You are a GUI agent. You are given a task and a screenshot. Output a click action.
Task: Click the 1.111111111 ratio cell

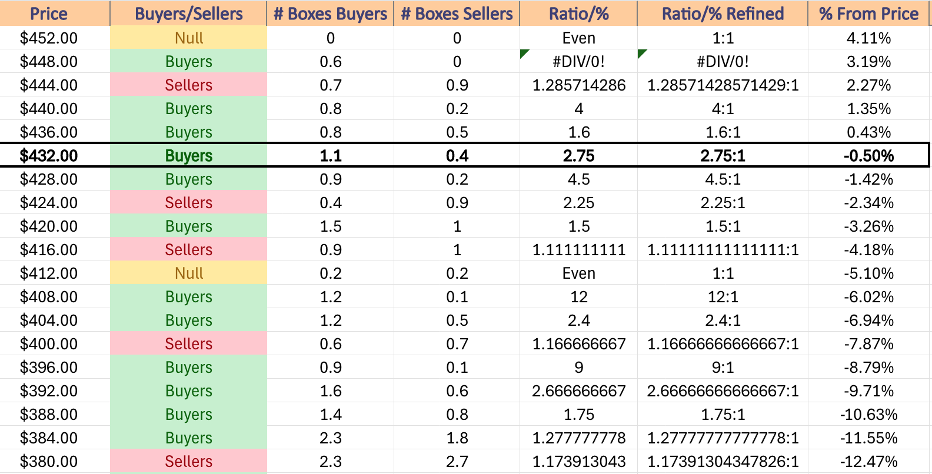click(578, 249)
